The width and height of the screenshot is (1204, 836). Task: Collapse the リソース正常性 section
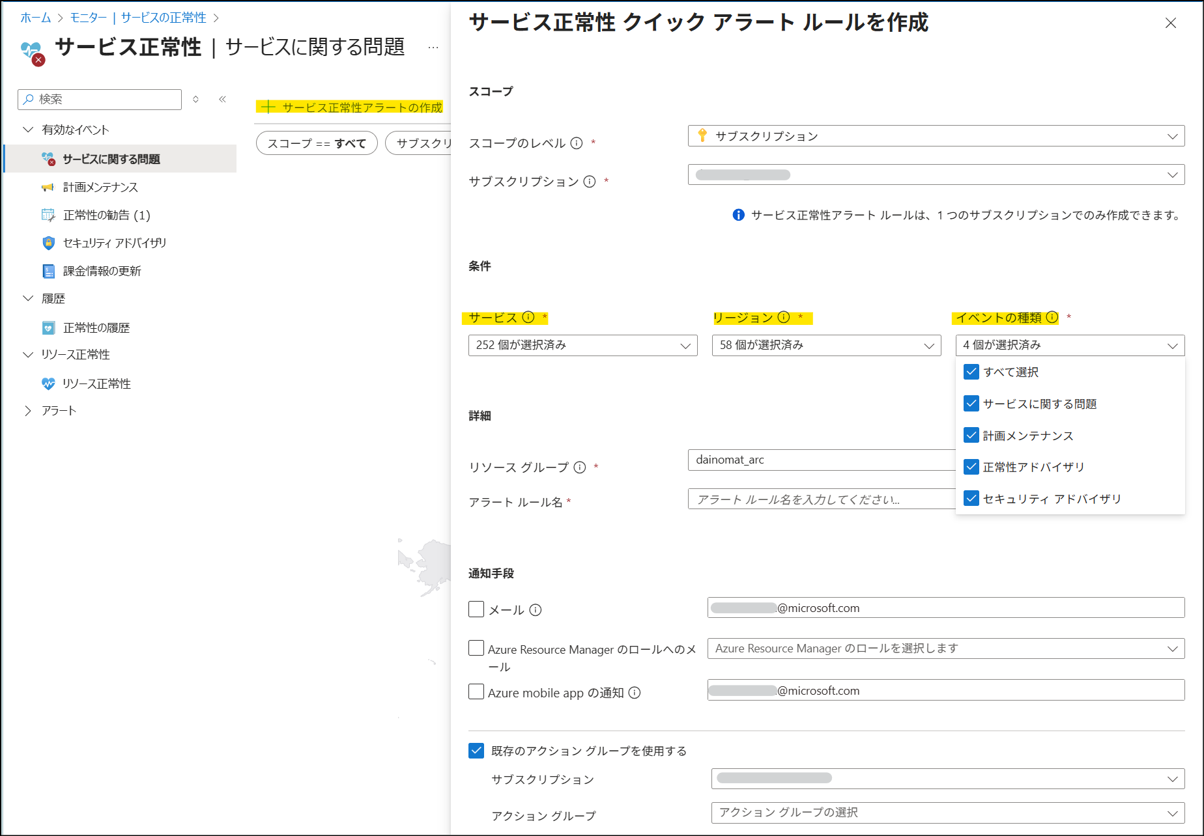[28, 354]
